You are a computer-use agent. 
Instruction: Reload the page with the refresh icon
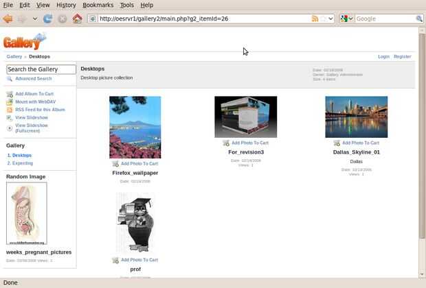point(48,19)
